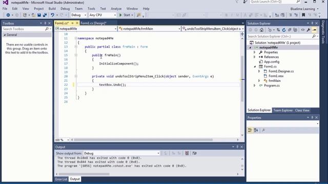Open Properties wrench icon in Solution Explorer
The image size is (328, 184).
309,30
